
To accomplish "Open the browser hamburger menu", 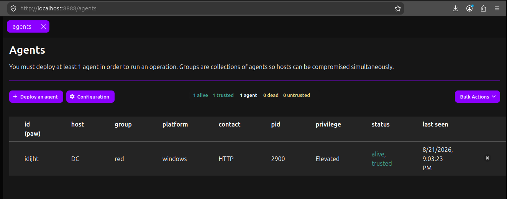I will tap(497, 8).
